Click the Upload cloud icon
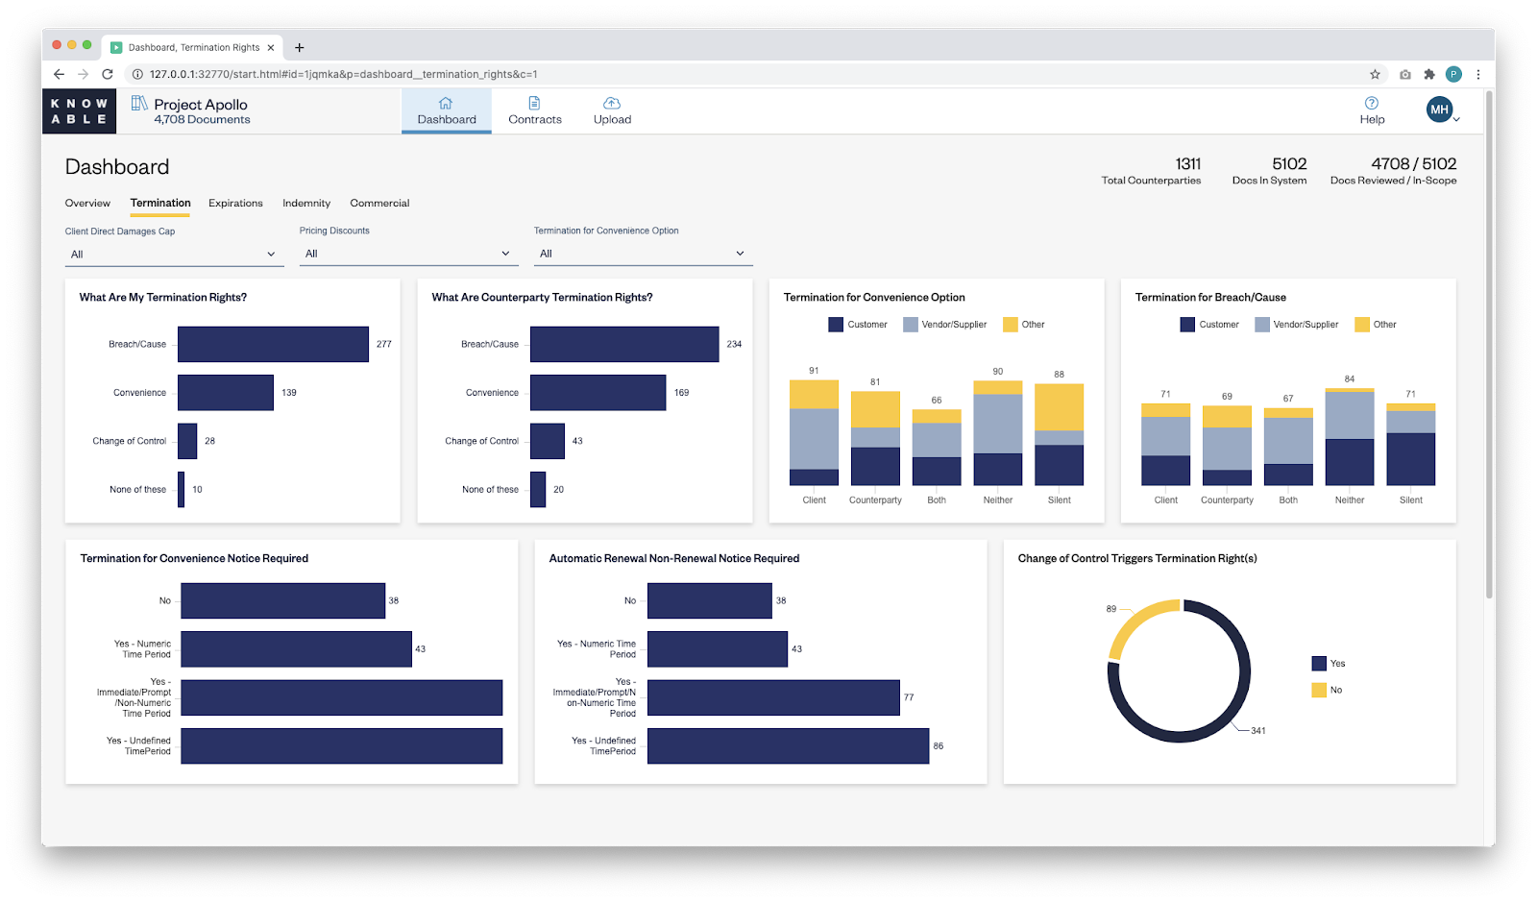The height and width of the screenshot is (902, 1537). pyautogui.click(x=612, y=103)
